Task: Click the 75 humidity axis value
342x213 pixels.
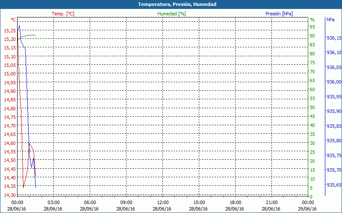Action: [x=313, y=63]
